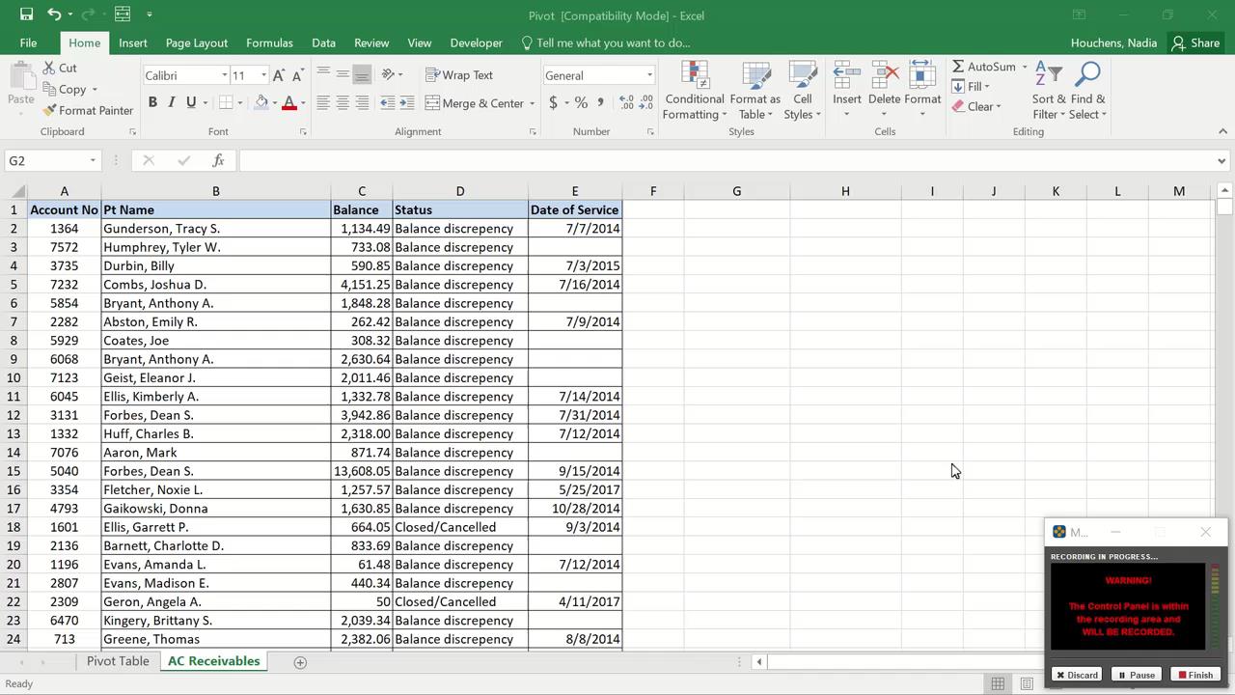This screenshot has width=1235, height=695.
Task: Click the Insert Function fx icon
Action: (x=218, y=160)
